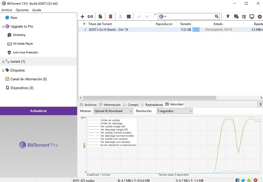Open Mostrar Upload & Download dropdown

[113, 111]
